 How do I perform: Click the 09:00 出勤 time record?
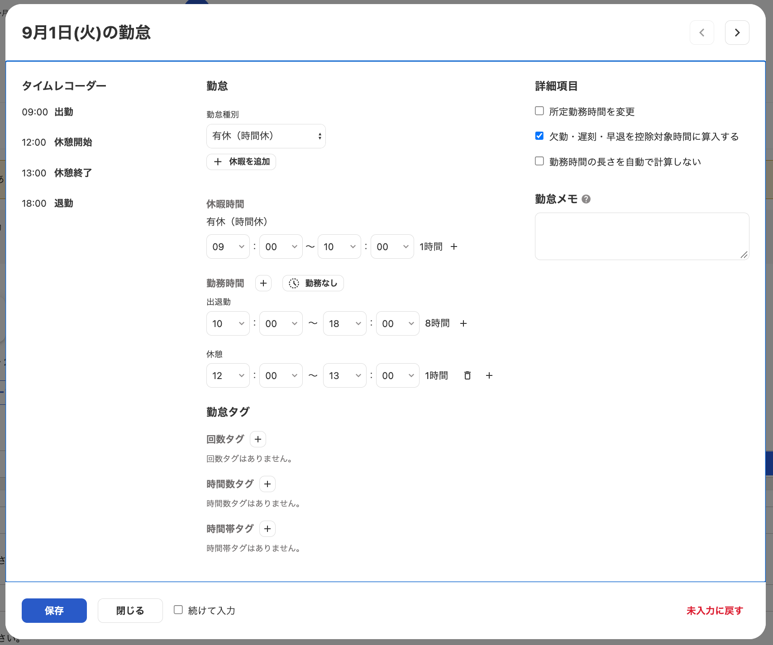coord(48,112)
